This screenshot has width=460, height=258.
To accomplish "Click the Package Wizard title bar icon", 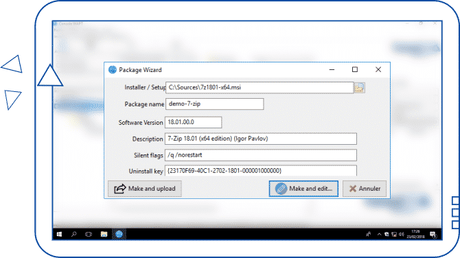I will 113,70.
